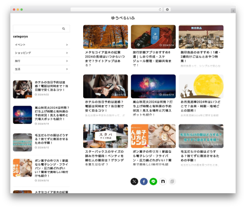Share page via Facebook icon

144,181
